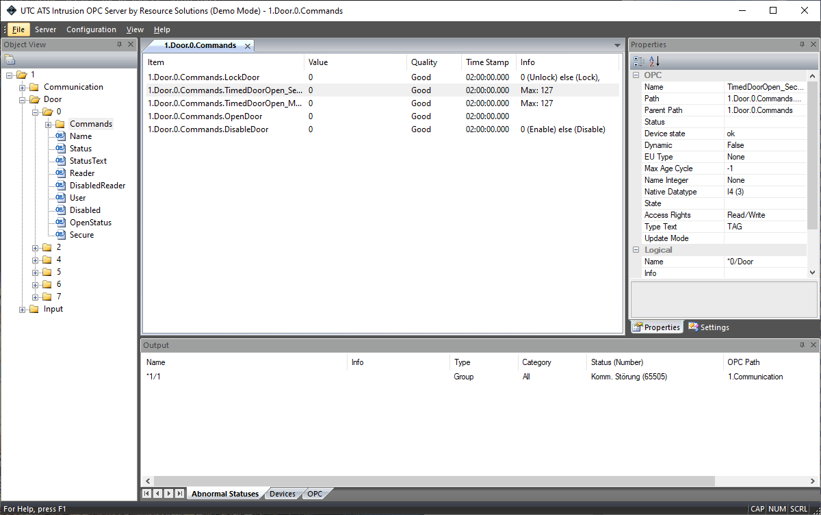Sort by the Item column header
This screenshot has width=821, height=515.
(x=224, y=62)
